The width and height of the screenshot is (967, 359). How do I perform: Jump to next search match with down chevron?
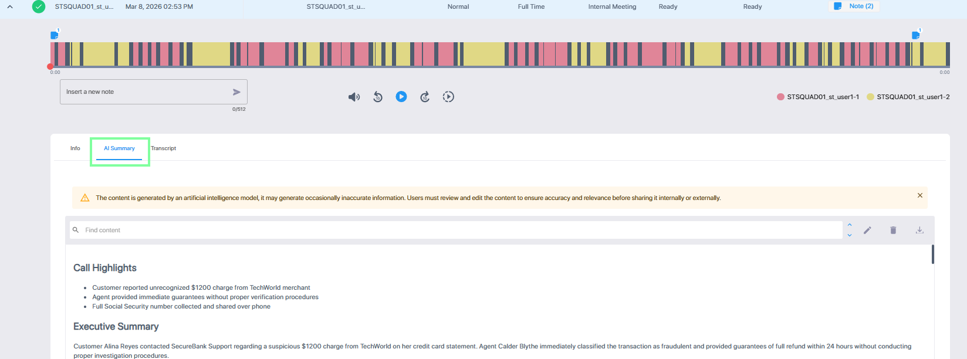[x=850, y=235]
